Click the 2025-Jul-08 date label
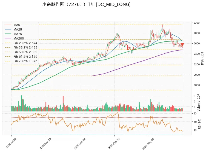 pyautogui.click(x=11, y=143)
